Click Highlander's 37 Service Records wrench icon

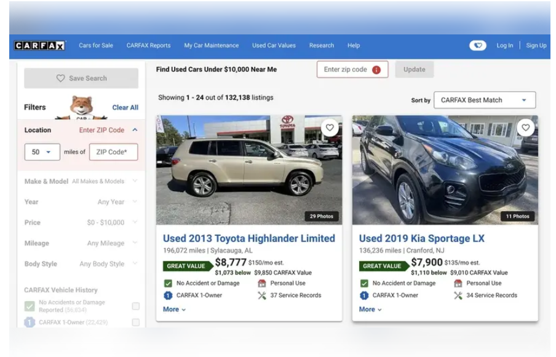[x=262, y=296]
